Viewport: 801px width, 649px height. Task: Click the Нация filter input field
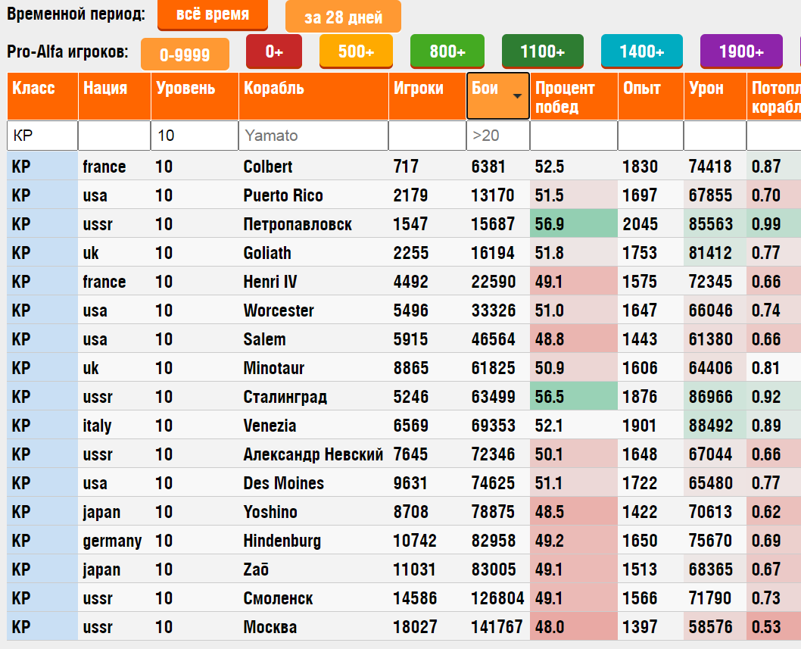(114, 136)
